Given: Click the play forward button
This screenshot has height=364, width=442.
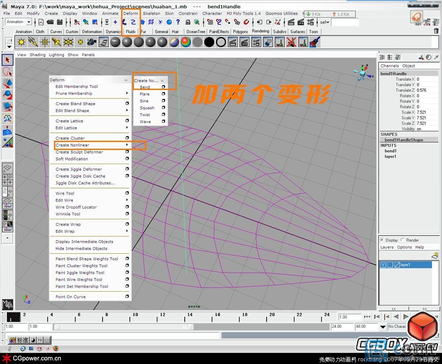Looking at the screenshot, I should click(x=406, y=317).
